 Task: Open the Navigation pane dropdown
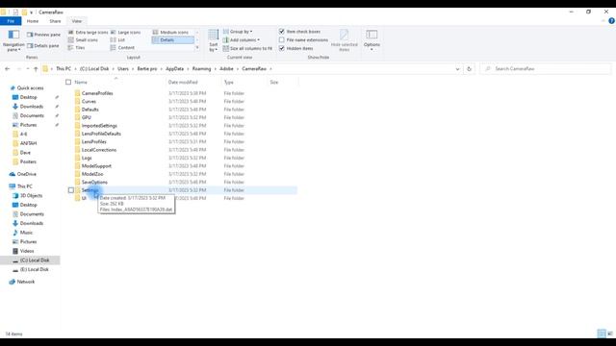(x=13, y=40)
